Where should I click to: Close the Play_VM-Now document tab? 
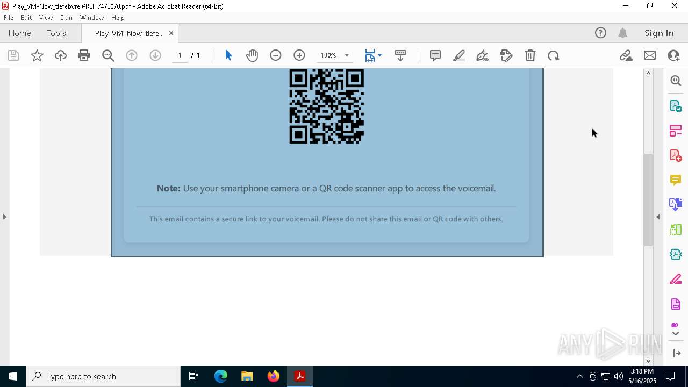(x=171, y=33)
